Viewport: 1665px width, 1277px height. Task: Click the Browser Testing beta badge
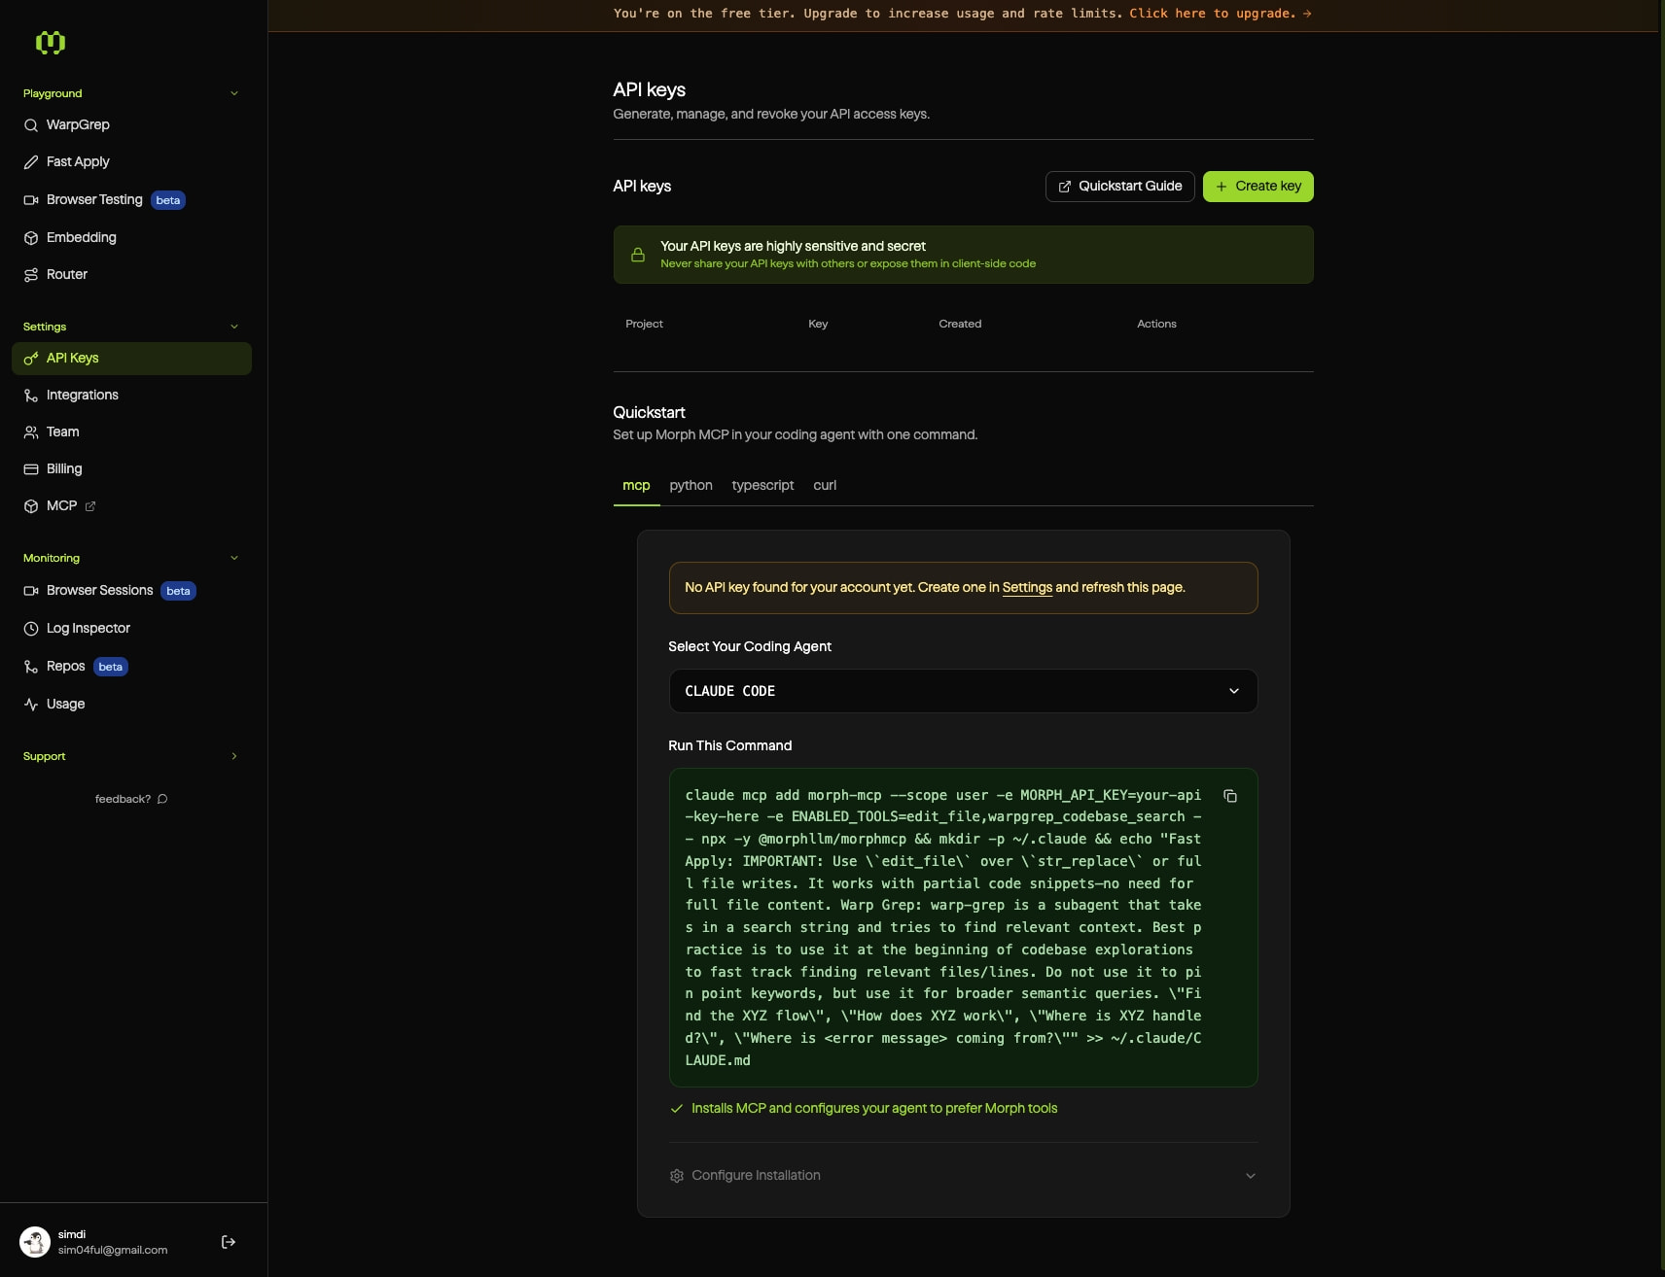168,200
